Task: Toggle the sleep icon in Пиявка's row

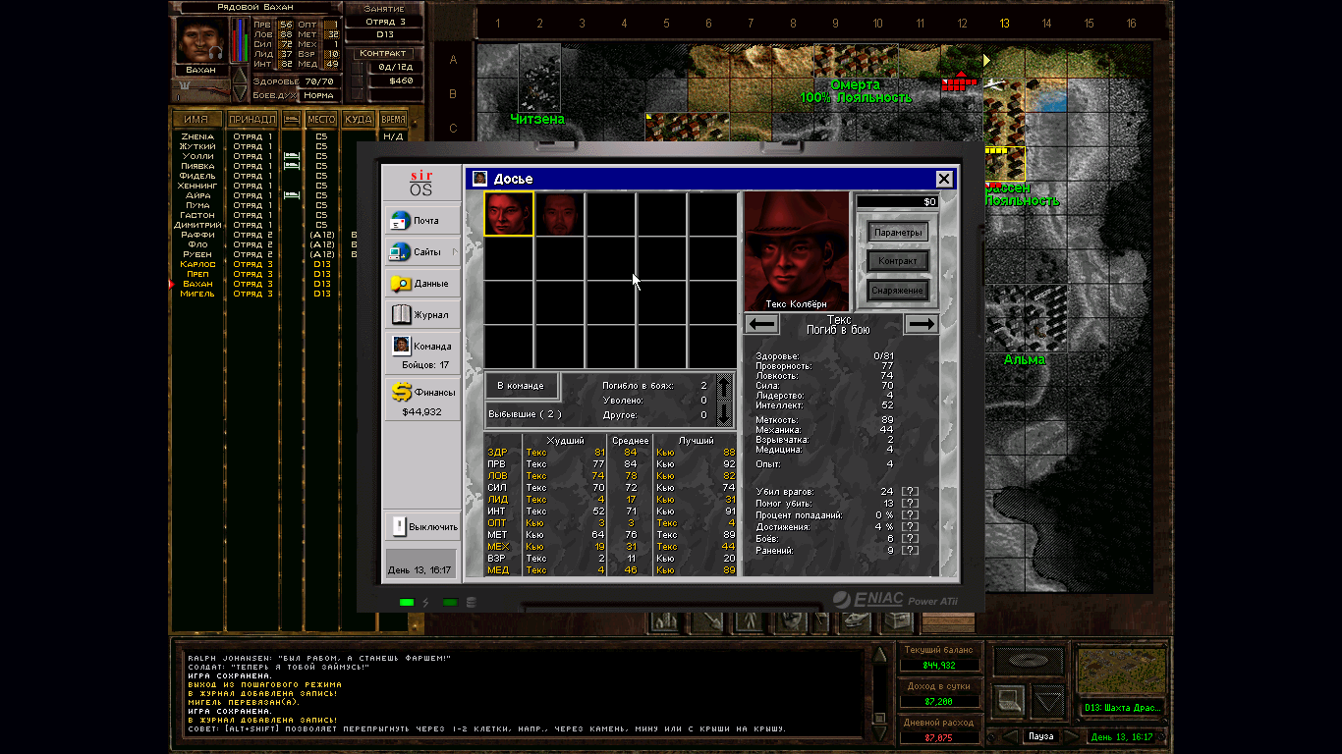Action: point(292,166)
